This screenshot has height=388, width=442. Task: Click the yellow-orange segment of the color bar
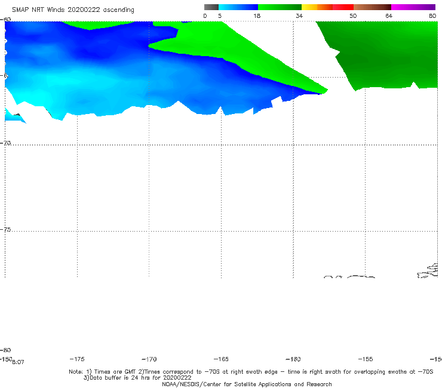tap(317, 7)
